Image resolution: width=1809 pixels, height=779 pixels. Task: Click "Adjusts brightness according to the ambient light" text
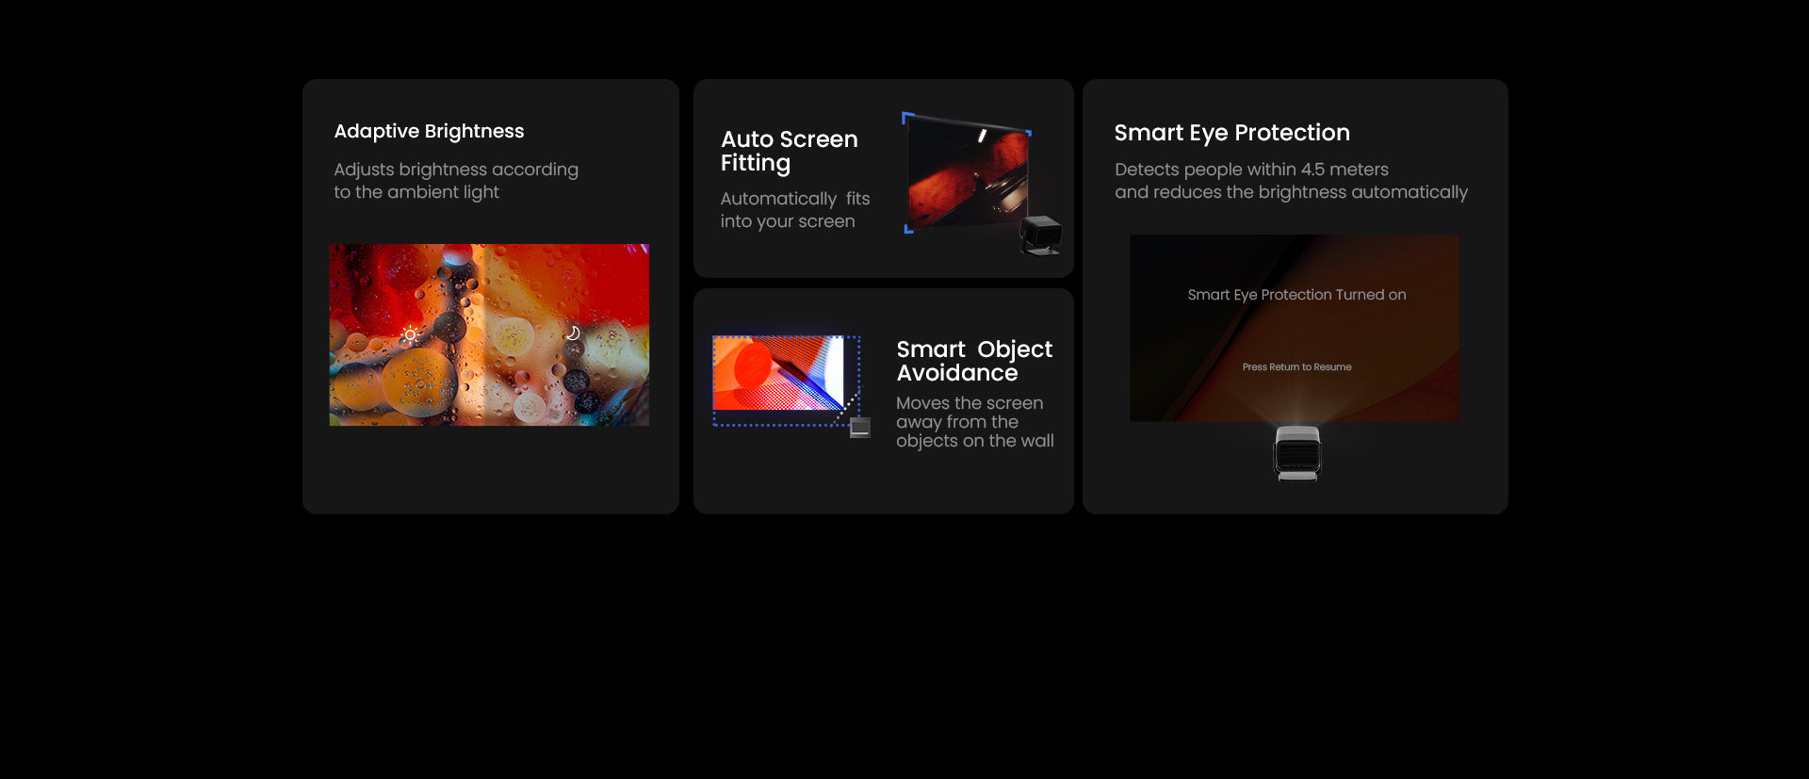point(456,181)
